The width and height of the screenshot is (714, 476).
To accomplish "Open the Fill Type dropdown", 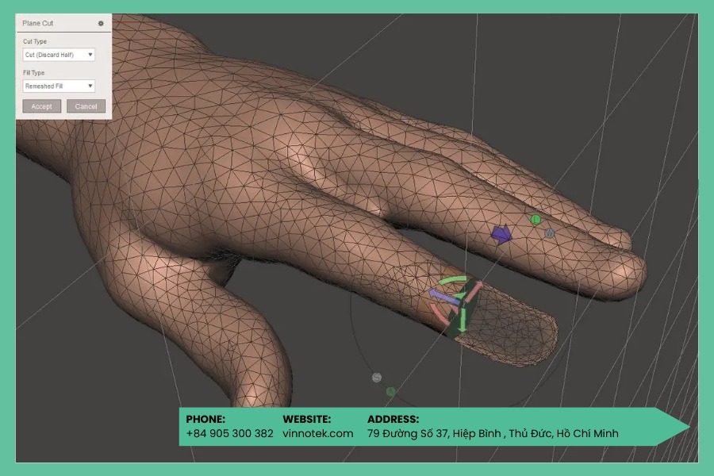I will point(59,86).
